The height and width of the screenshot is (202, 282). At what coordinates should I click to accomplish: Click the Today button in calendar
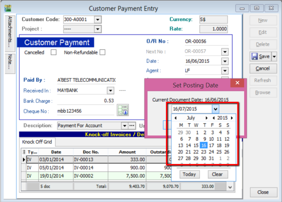(189, 174)
